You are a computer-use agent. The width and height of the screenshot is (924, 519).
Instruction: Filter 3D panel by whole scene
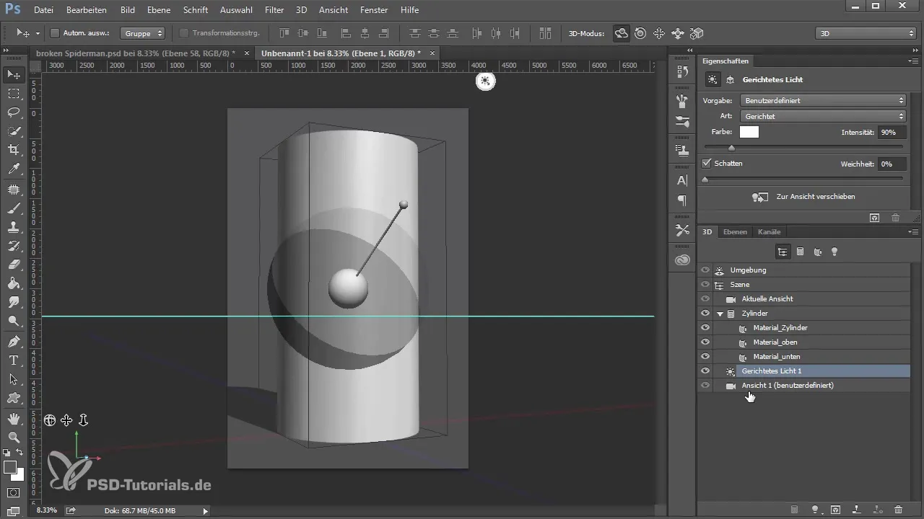tap(783, 252)
